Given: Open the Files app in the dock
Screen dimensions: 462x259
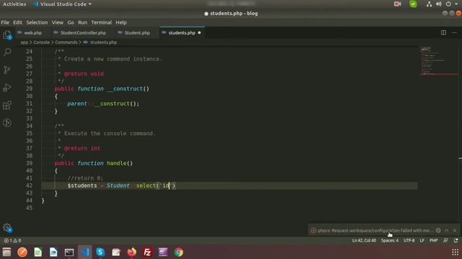Looking at the screenshot, I should 6,252.
